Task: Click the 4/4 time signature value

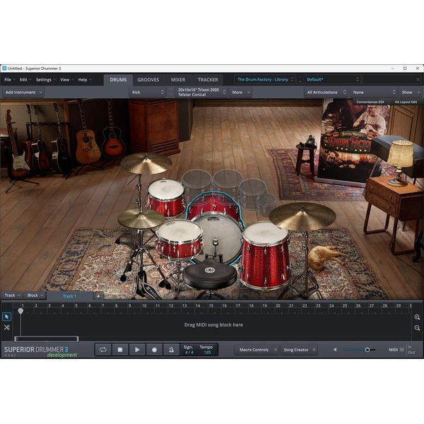Action: pos(189,353)
